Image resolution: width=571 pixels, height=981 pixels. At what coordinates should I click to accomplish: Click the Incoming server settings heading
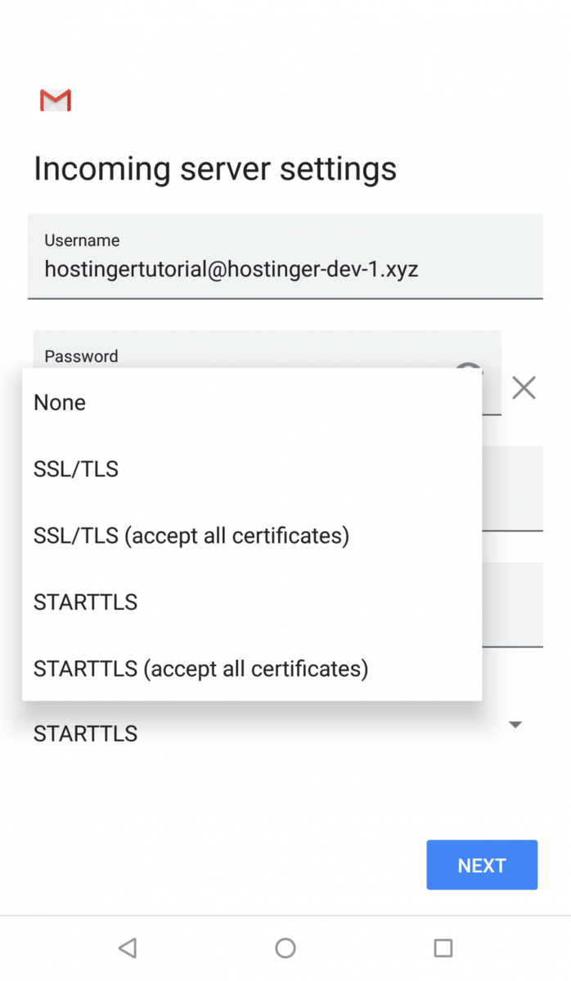(x=215, y=168)
